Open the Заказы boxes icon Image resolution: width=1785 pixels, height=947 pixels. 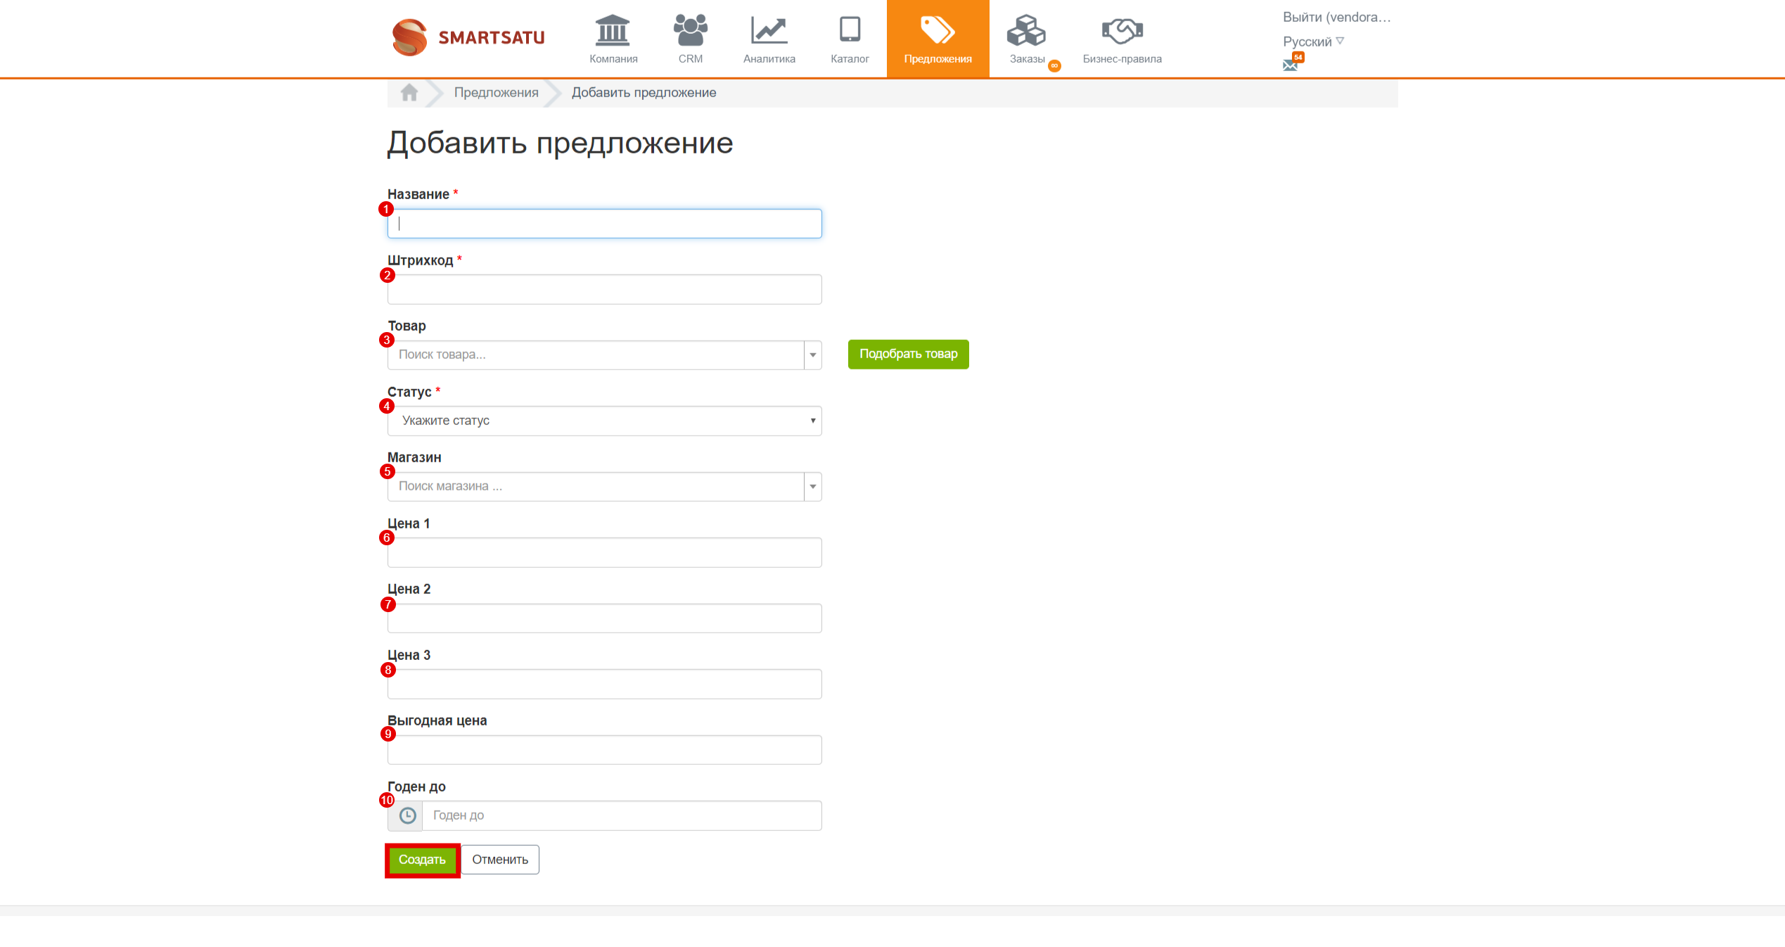point(1026,30)
